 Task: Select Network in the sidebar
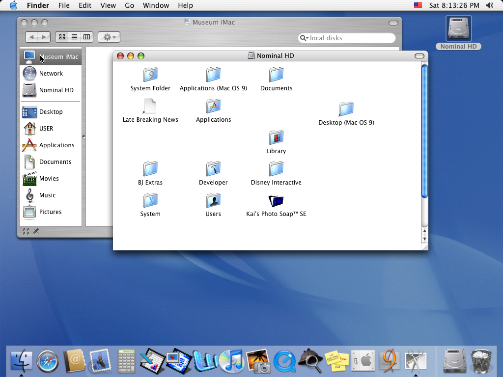click(x=51, y=74)
